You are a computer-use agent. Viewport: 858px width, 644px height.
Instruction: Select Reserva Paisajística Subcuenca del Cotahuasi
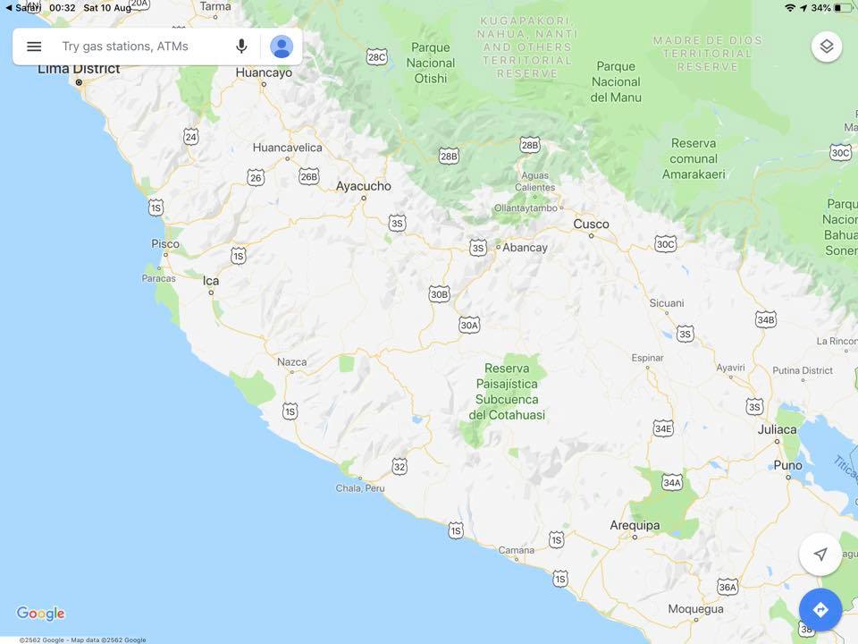pos(507,392)
